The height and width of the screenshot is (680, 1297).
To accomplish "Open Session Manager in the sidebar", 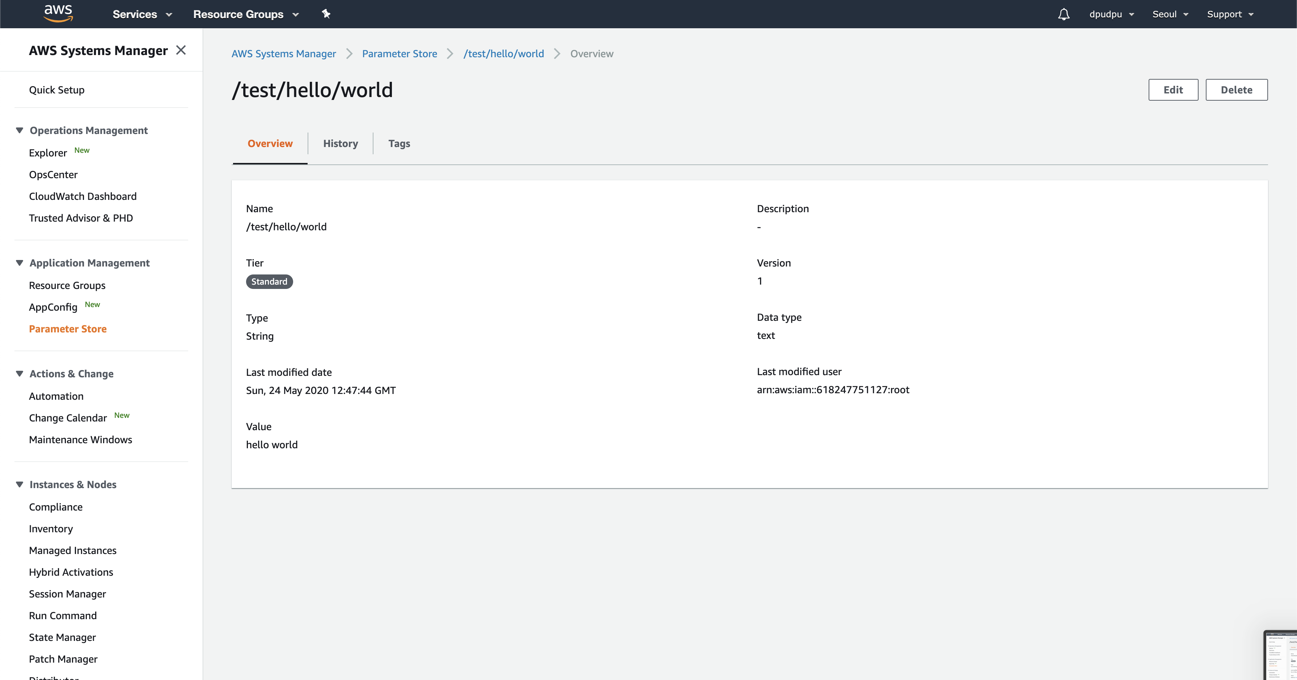I will coord(67,594).
